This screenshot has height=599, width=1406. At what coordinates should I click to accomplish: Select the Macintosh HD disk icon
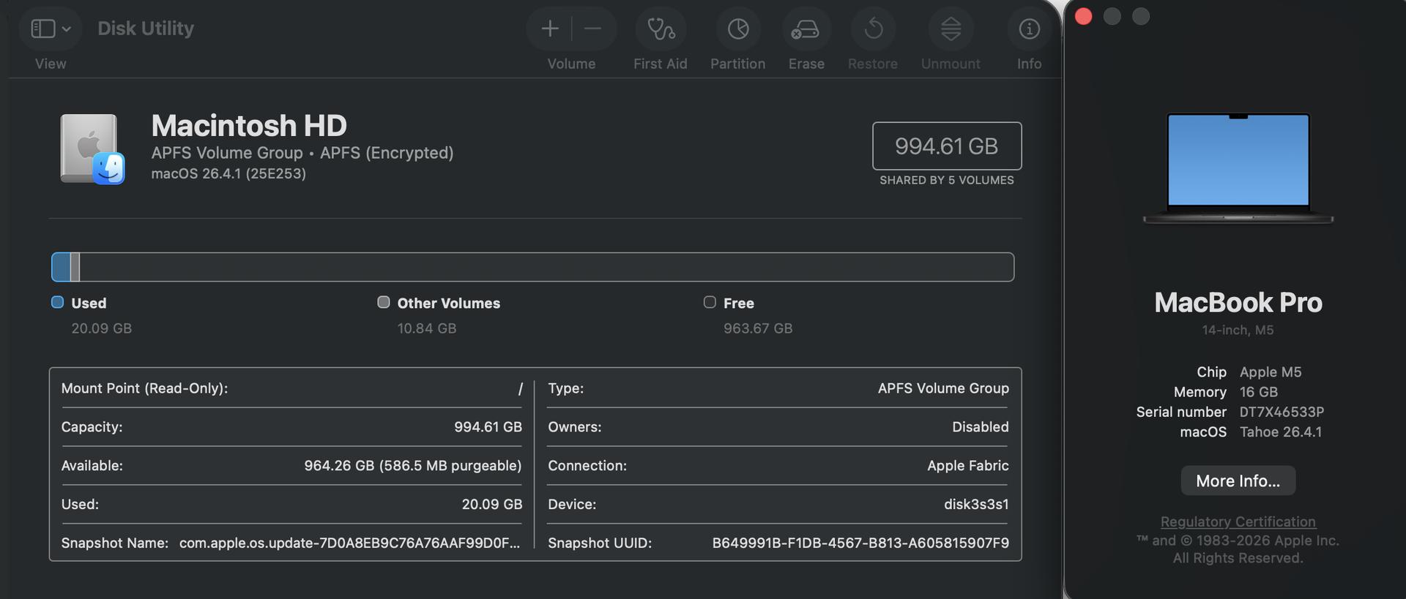click(x=92, y=148)
